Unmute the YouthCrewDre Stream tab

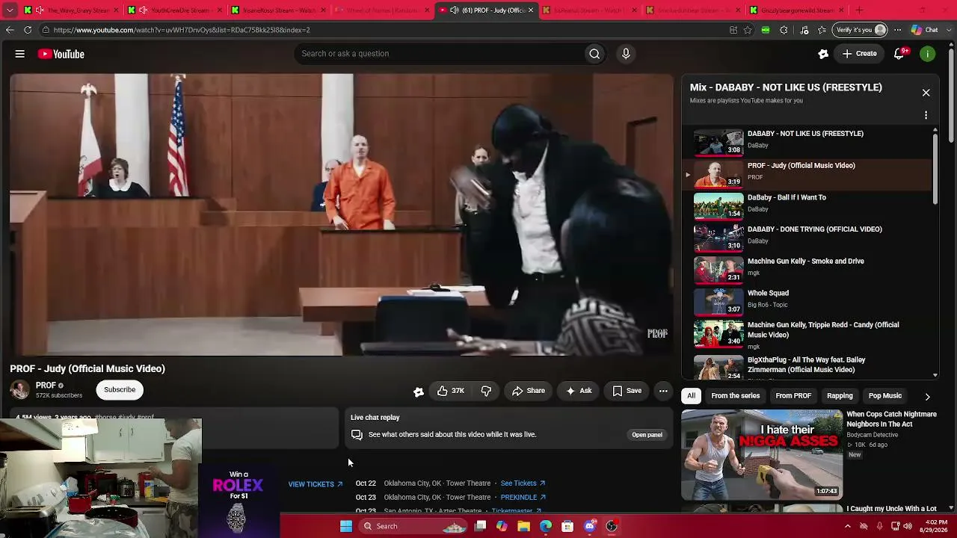coord(143,10)
